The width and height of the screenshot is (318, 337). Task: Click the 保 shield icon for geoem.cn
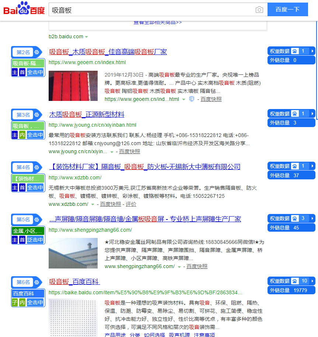click(192, 99)
